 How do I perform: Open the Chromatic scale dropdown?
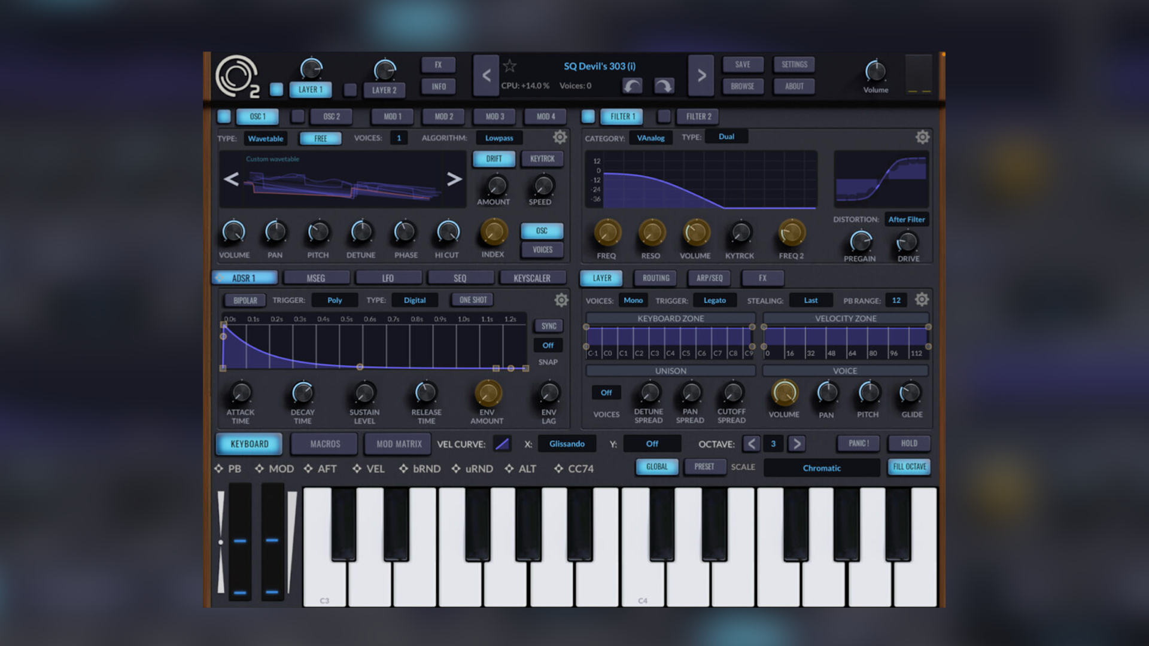click(821, 468)
